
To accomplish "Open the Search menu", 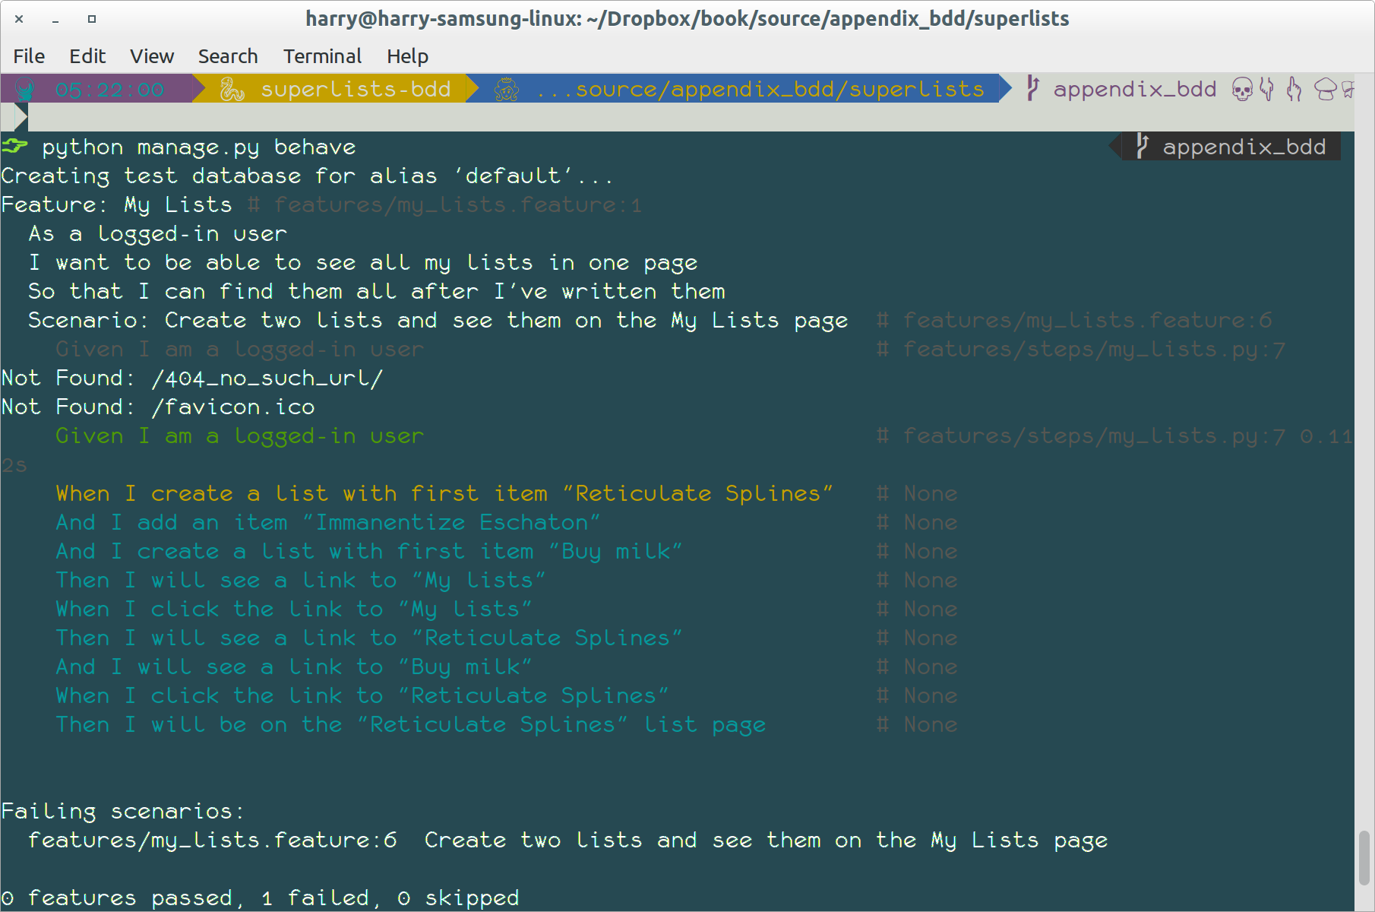I will tap(228, 56).
